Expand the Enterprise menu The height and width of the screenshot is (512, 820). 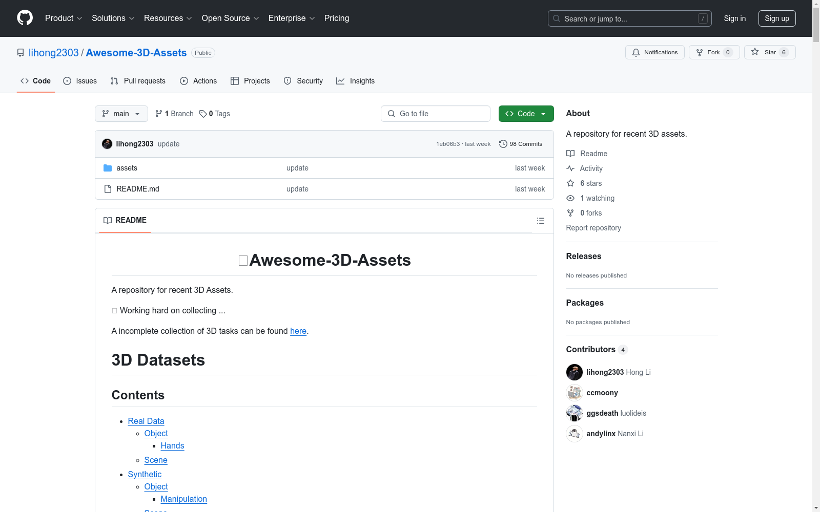point(292,18)
